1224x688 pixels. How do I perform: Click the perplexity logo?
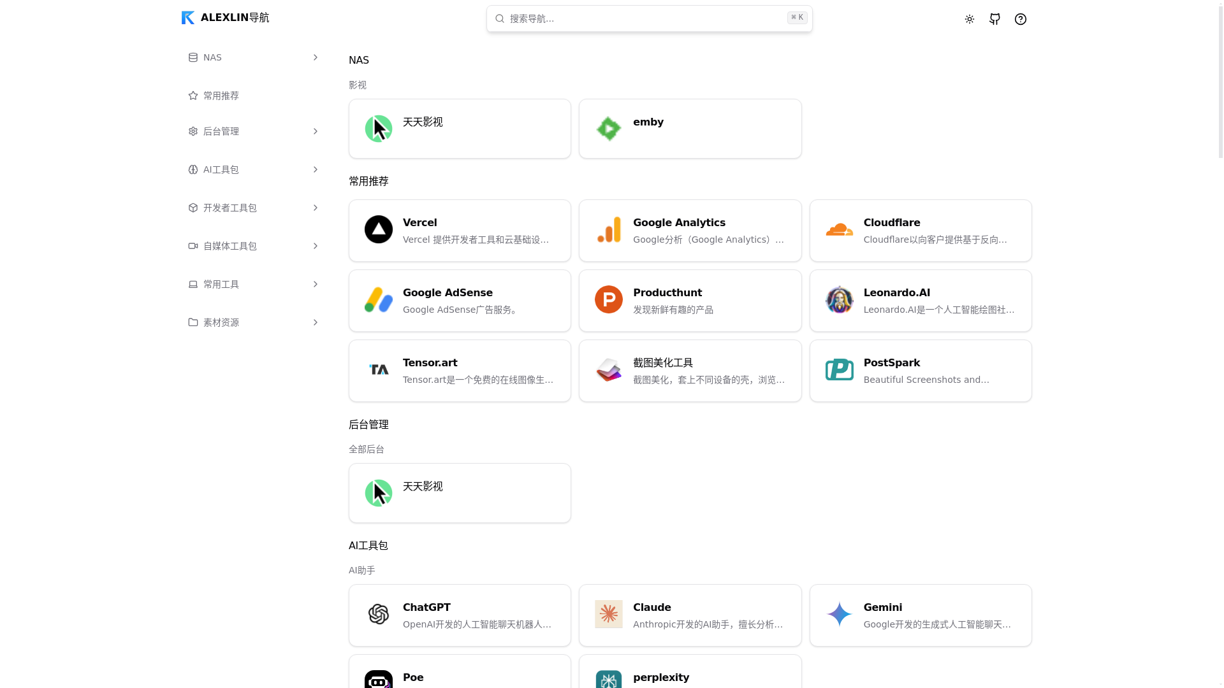[609, 679]
